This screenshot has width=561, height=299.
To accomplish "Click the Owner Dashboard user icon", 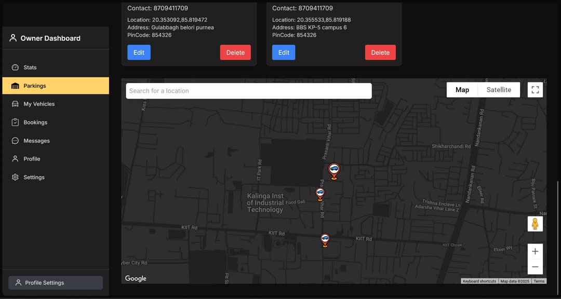I will 12,37.
